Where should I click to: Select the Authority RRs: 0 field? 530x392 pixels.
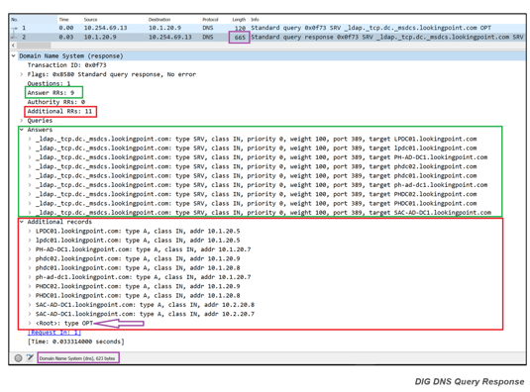(56, 102)
